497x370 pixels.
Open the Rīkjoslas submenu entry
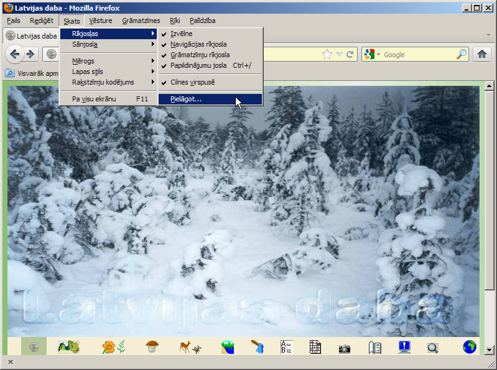(x=108, y=34)
